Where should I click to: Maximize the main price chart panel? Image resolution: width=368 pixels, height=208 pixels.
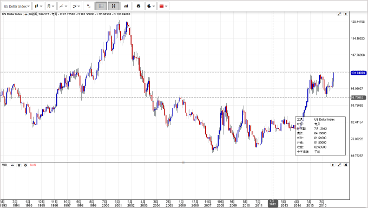339,14
